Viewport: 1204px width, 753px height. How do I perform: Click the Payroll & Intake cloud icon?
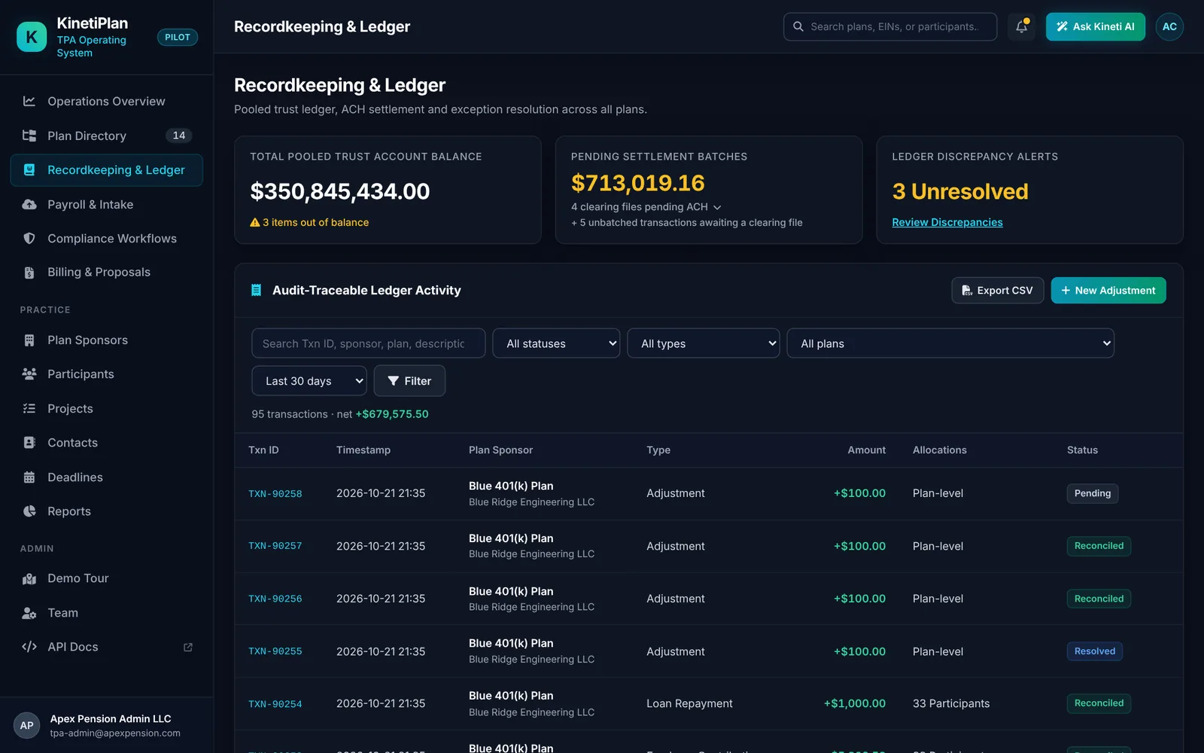(x=29, y=204)
